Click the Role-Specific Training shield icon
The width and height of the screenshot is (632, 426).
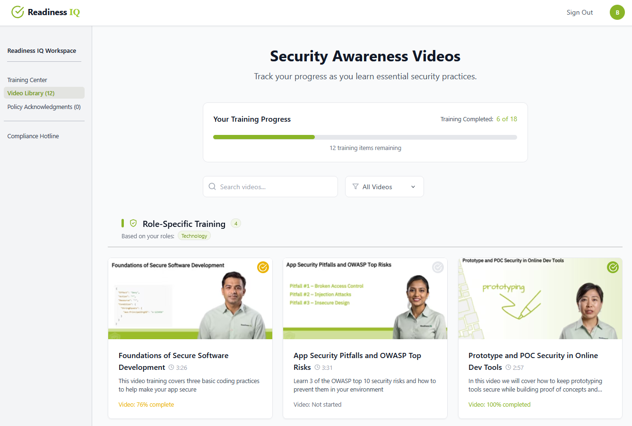click(133, 223)
